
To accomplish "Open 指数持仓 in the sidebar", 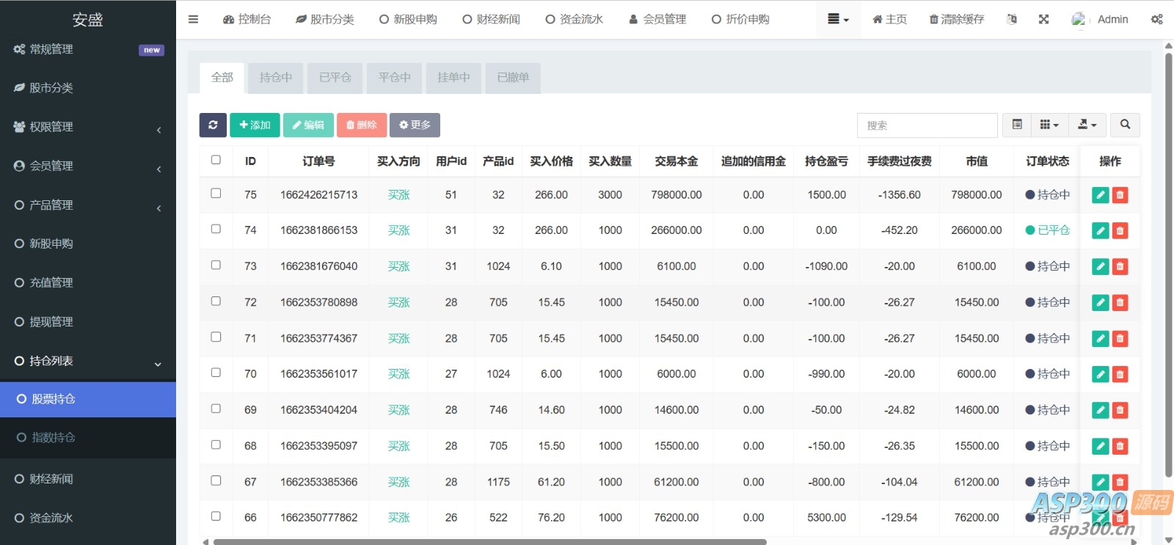I will click(x=54, y=437).
